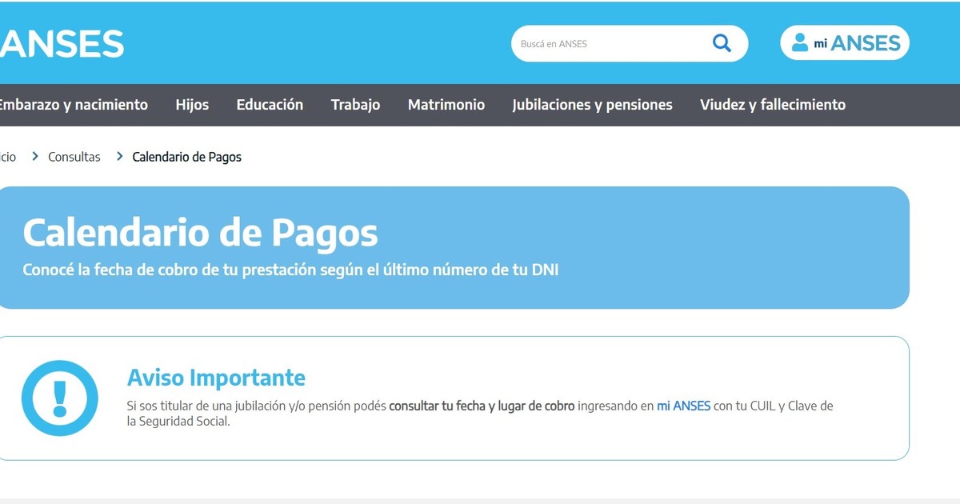The image size is (960, 504).
Task: Click the magnifying glass search icon
Action: [x=722, y=43]
